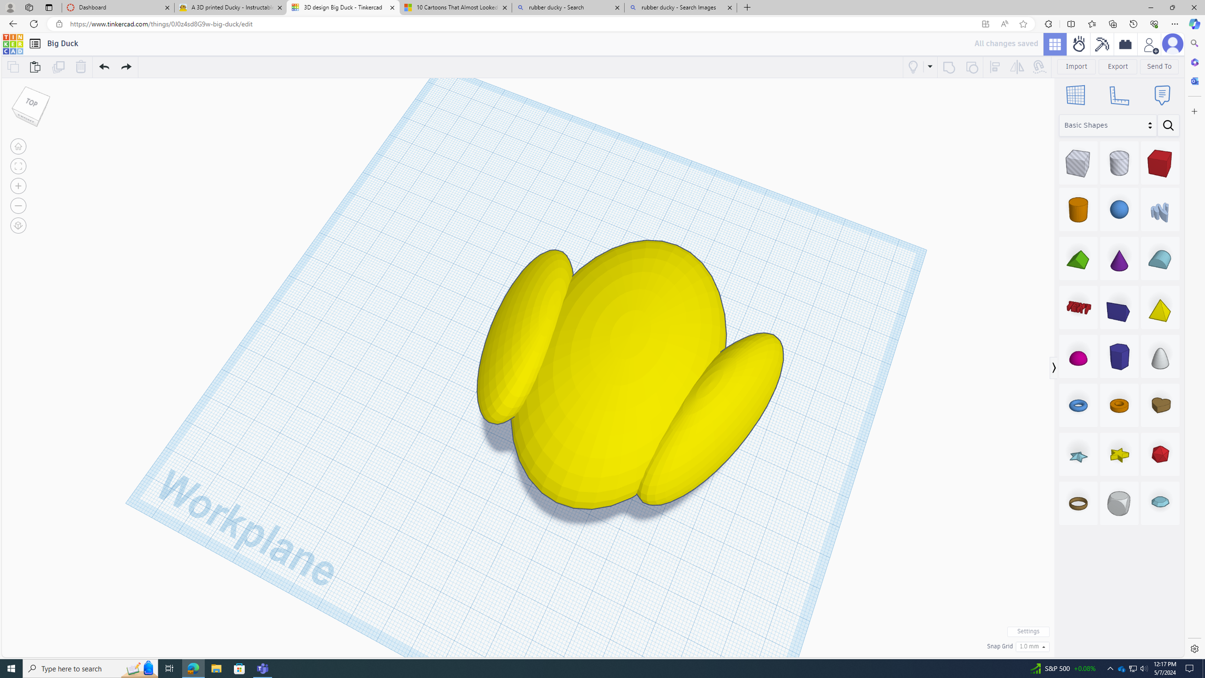Switch to Bricks view with the brick icon
The width and height of the screenshot is (1205, 678).
(x=1125, y=44)
